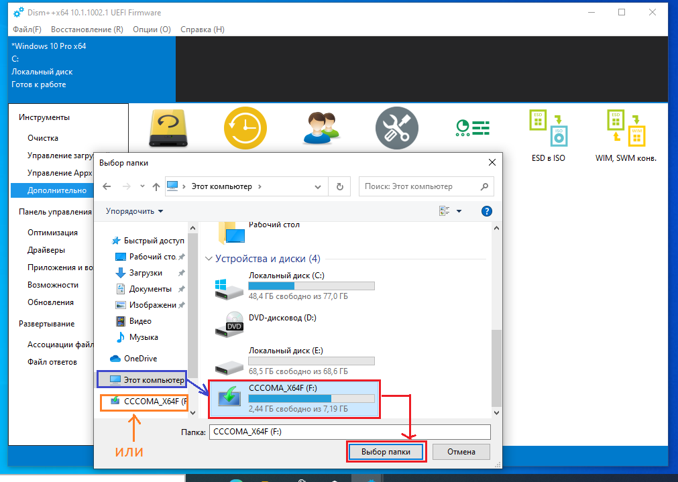Select the Windows 10 Pro x64 image tile
Image resolution: width=678 pixels, height=482 pixels.
click(x=92, y=69)
